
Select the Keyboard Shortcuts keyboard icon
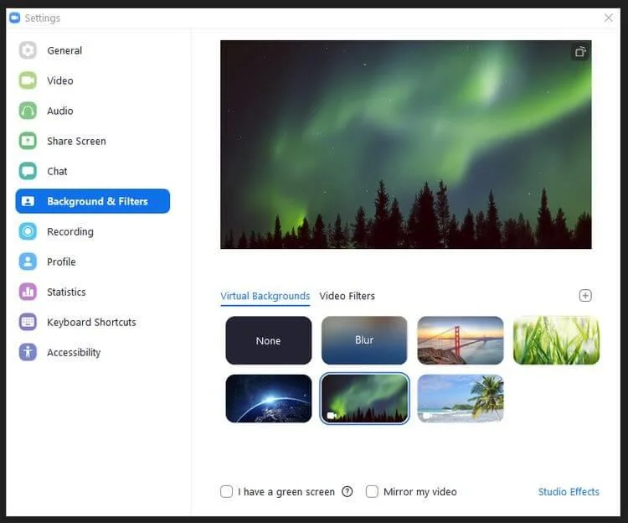coord(28,322)
